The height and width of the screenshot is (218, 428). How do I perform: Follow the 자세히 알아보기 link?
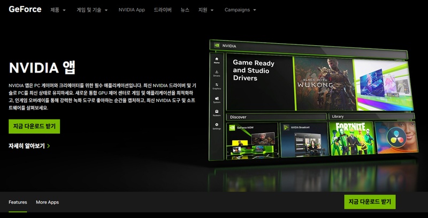[29, 146]
